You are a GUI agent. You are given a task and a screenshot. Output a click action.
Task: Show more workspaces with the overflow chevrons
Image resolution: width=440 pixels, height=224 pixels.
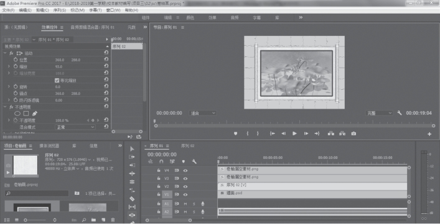click(301, 17)
